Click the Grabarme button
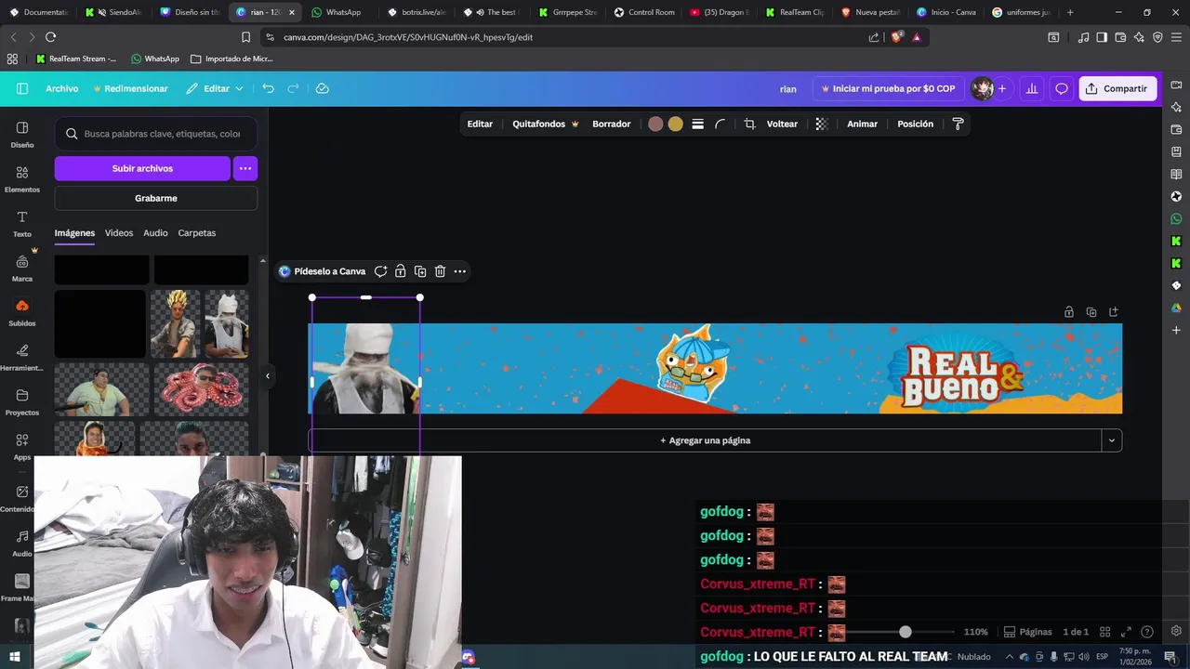The width and height of the screenshot is (1190, 669). 156,198
